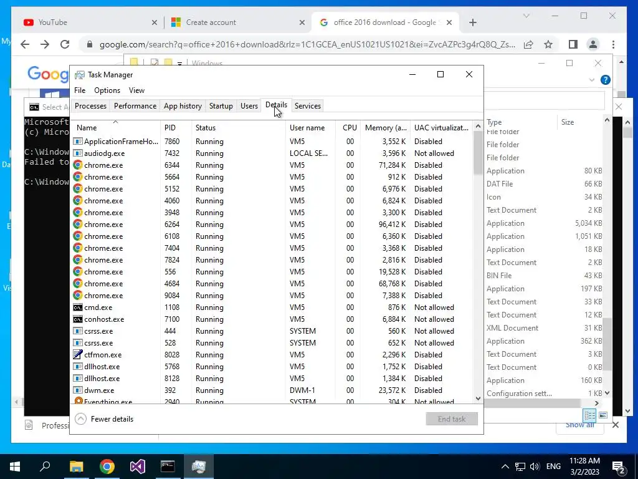
Task: Switch to Processes tab
Action: pyautogui.click(x=90, y=106)
